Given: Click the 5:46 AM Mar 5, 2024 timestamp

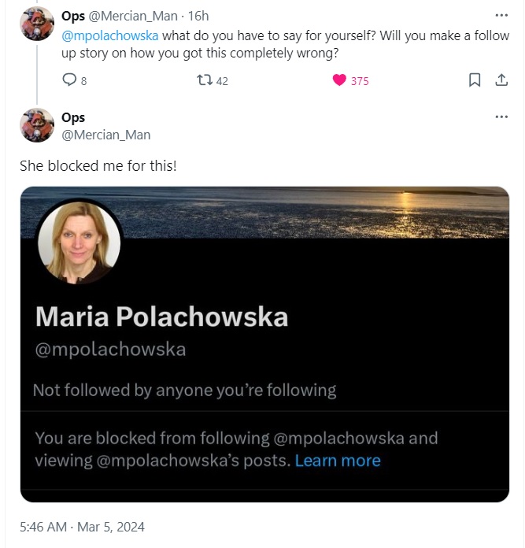Looking at the screenshot, I should tap(82, 527).
